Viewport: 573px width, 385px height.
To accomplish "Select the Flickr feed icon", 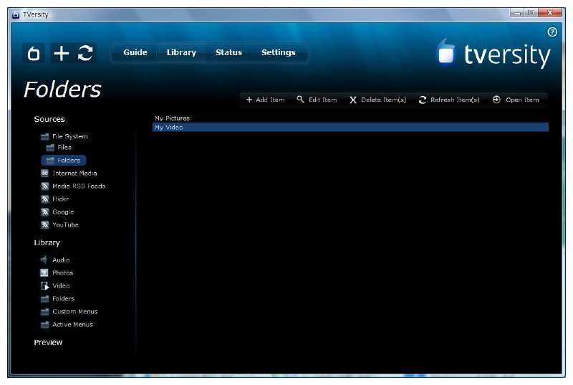I will [x=44, y=199].
